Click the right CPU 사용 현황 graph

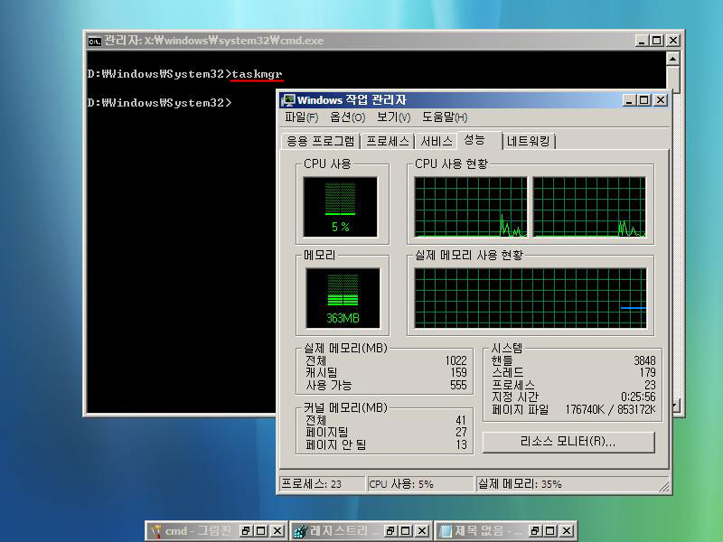pos(589,207)
